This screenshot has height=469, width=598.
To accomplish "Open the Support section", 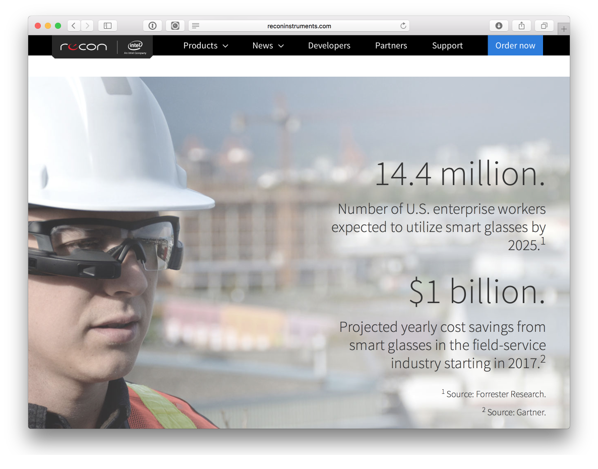I will [x=447, y=45].
